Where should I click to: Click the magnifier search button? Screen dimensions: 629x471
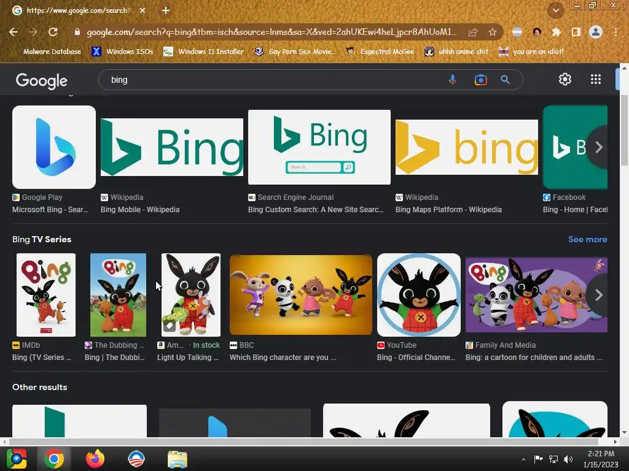[505, 80]
